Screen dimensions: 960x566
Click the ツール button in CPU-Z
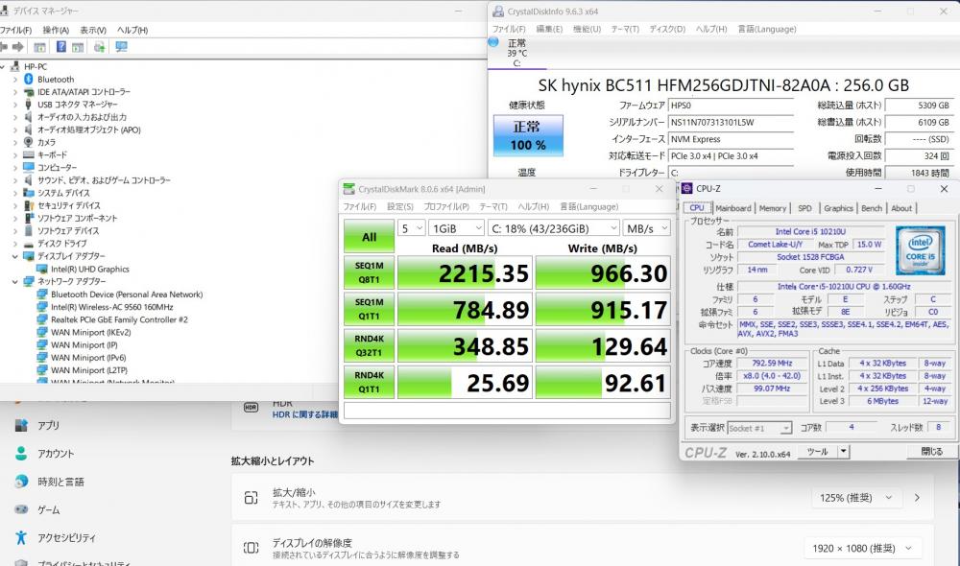point(817,452)
